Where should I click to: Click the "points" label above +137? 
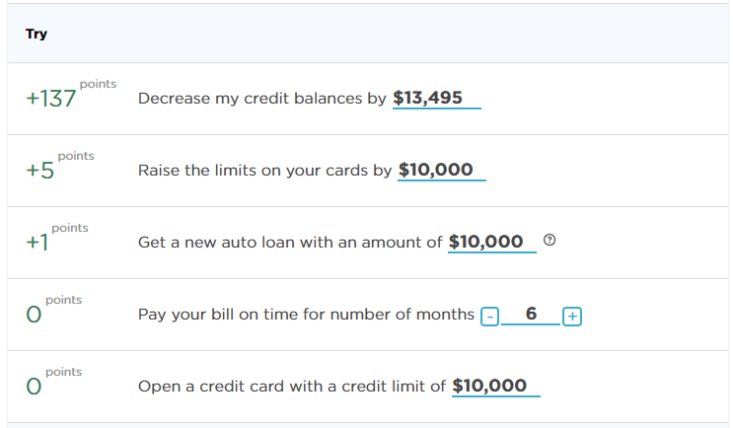[98, 84]
